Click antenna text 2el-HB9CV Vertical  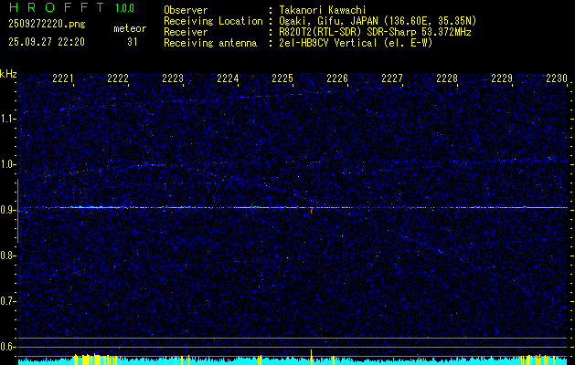pos(356,43)
